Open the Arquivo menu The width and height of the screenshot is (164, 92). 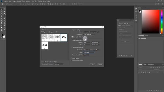pos(6,1)
